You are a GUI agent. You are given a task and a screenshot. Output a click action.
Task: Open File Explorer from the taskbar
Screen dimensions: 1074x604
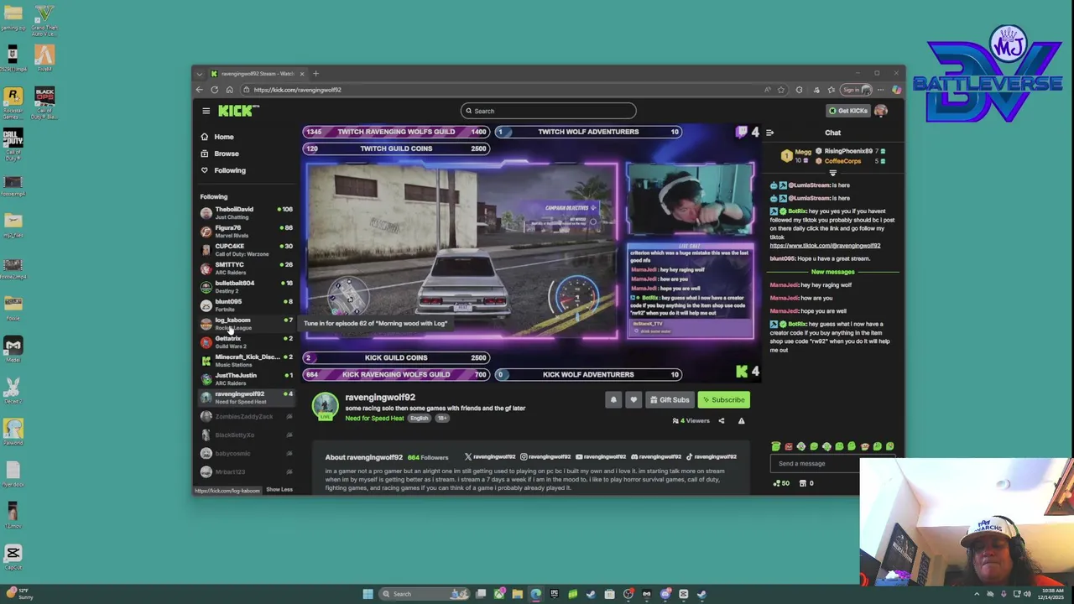pyautogui.click(x=518, y=594)
